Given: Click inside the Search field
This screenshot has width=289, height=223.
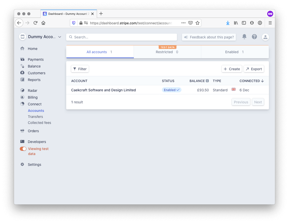Looking at the screenshot, I should (121, 37).
